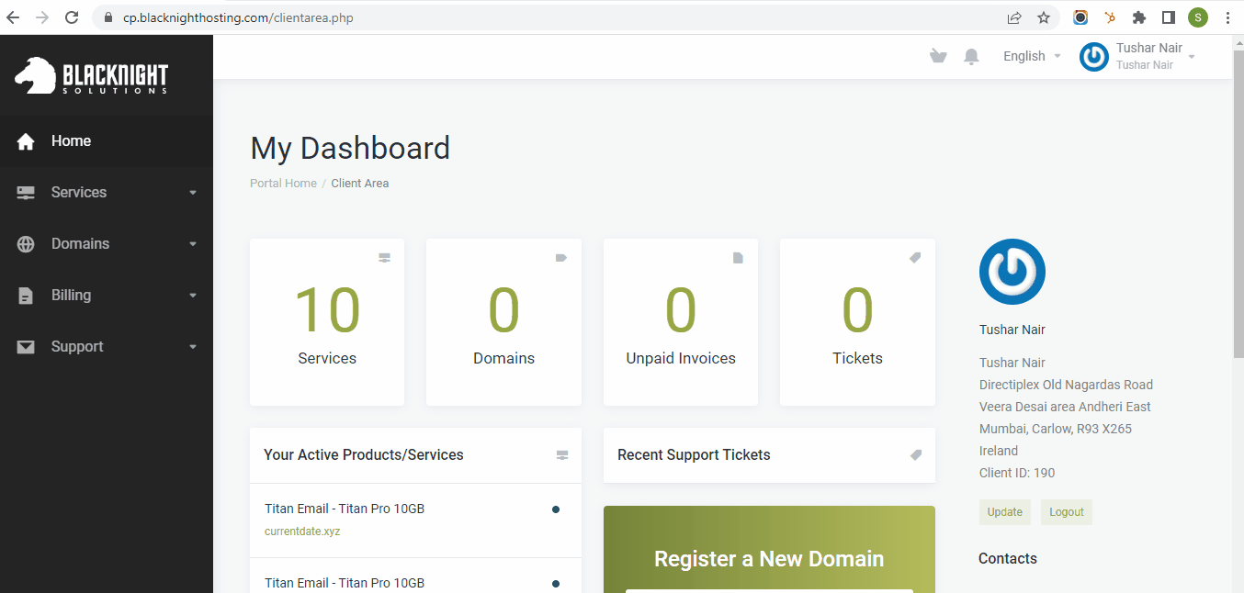Image resolution: width=1244 pixels, height=593 pixels.
Task: Click the green S Chrome profile icon
Action: (1198, 17)
